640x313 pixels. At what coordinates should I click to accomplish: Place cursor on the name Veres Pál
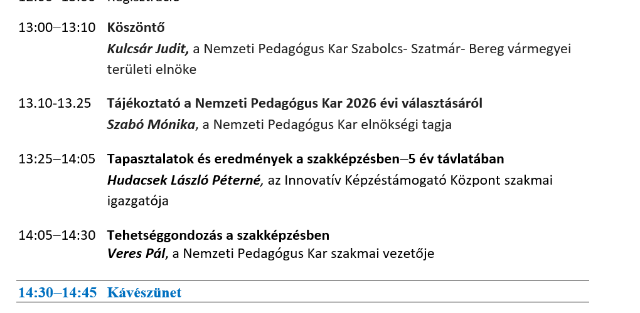click(x=136, y=254)
